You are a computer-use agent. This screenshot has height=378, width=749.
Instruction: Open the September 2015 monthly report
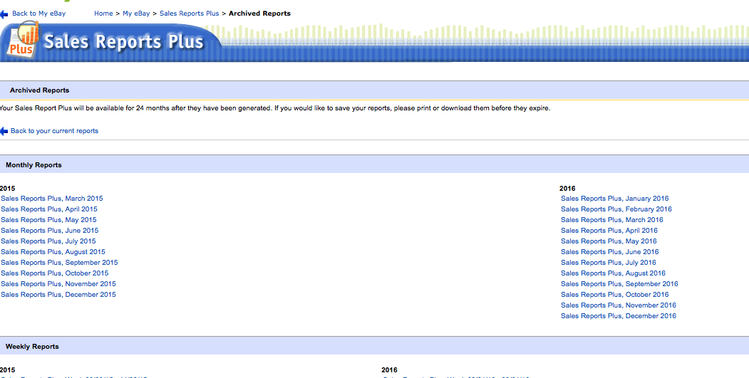pos(59,263)
